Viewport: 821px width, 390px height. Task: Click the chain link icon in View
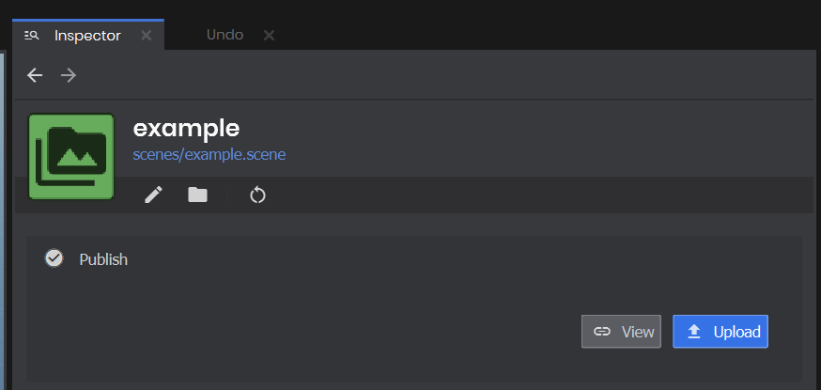coord(602,332)
